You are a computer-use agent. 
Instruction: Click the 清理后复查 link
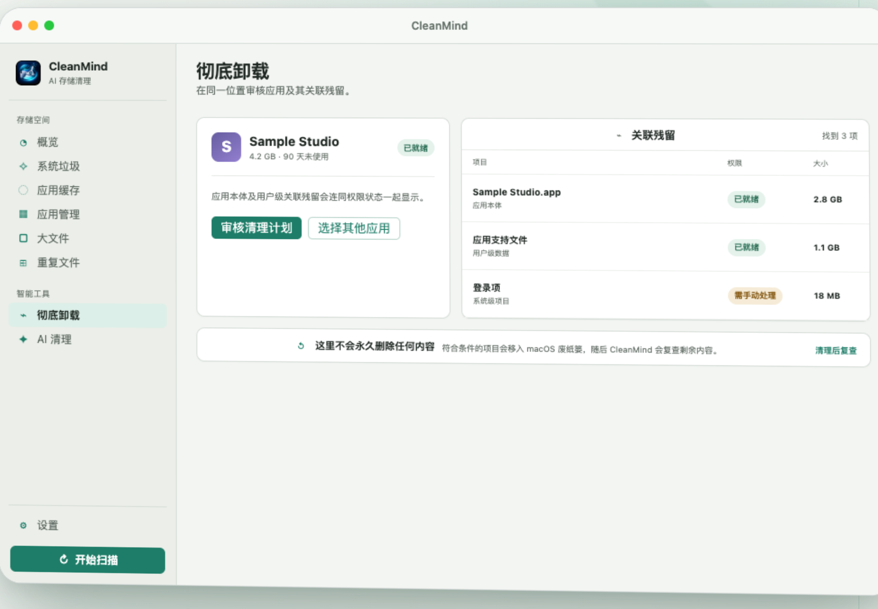836,350
